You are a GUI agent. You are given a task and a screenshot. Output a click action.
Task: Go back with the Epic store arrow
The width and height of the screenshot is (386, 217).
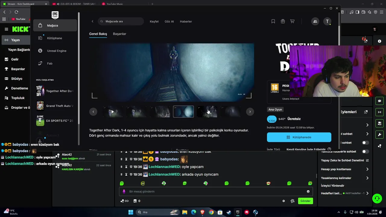point(93,21)
